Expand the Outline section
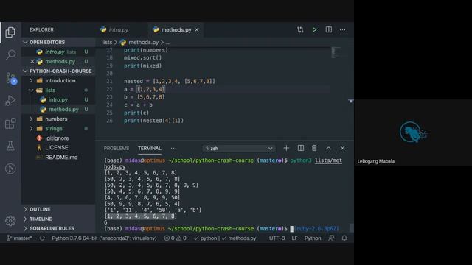This screenshot has width=472, height=265. pyautogui.click(x=58, y=209)
